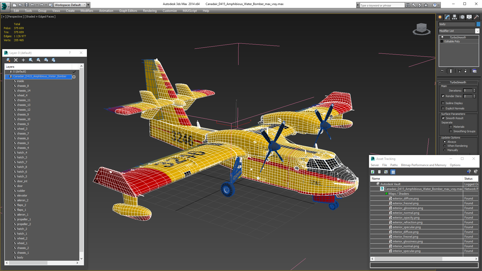482x271 pixels.
Task: Collapse the Canadair_D415 layer tree
Action: click(x=7, y=77)
